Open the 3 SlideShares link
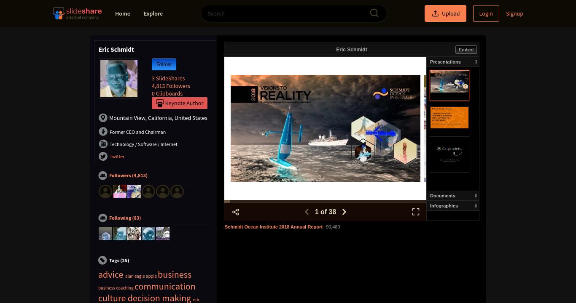Viewport: 576px width, 303px height. [168, 78]
